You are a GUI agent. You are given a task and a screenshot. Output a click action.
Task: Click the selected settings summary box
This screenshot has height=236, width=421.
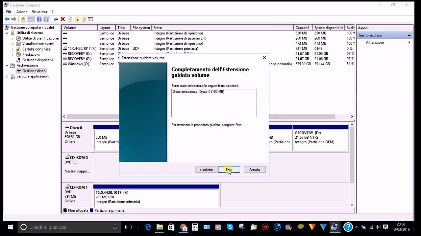pos(214,103)
